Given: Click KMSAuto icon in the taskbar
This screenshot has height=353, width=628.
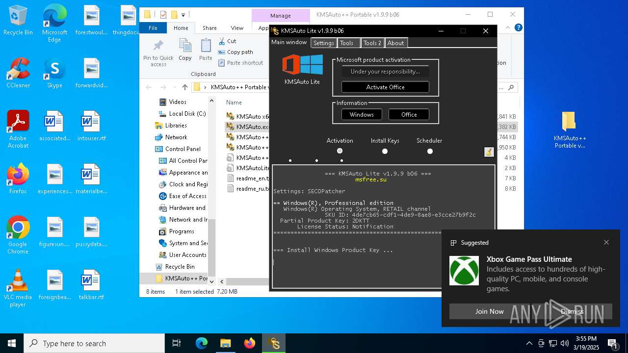Looking at the screenshot, I should coord(274,343).
